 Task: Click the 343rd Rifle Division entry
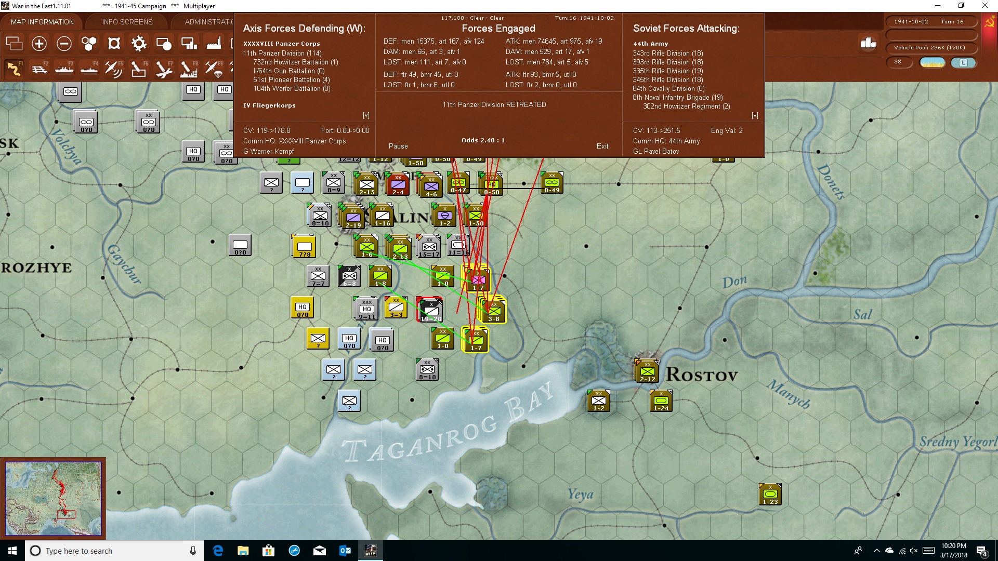pos(668,53)
